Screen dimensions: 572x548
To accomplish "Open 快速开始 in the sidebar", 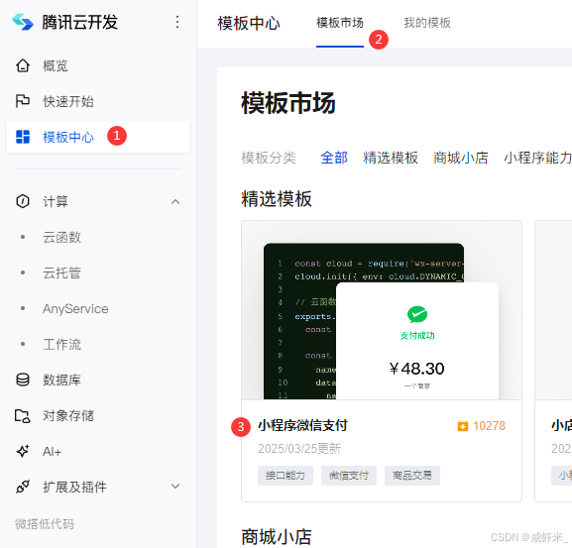I will click(98, 101).
